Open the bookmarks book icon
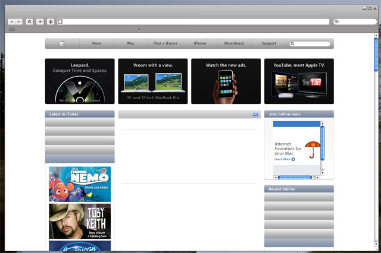This screenshot has height=253, width=381. pos(12,30)
